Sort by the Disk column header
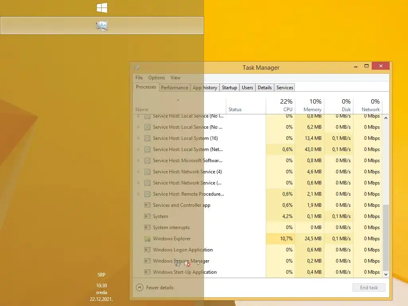This screenshot has height=306, width=408. pyautogui.click(x=339, y=105)
